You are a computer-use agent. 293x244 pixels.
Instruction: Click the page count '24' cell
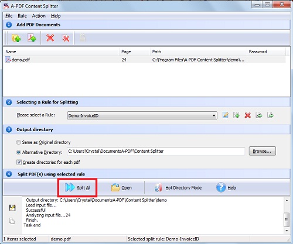coord(124,60)
